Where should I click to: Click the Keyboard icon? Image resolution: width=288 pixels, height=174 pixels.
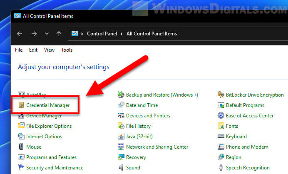(221, 136)
